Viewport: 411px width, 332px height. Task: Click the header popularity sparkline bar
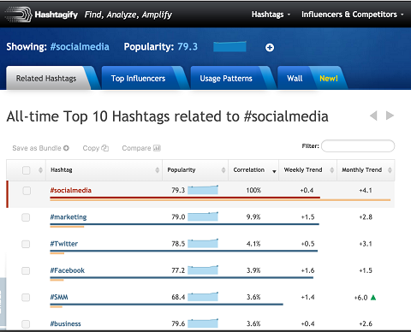pos(229,47)
